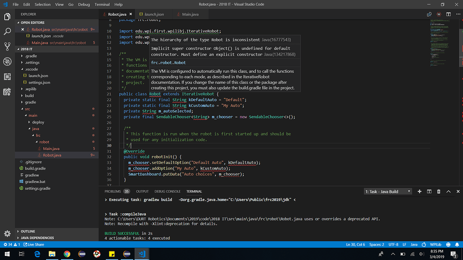Open the Search view in activity bar

click(x=7, y=32)
